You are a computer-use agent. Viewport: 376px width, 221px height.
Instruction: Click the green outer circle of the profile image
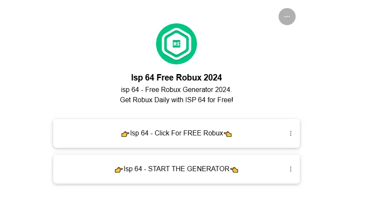176,25
